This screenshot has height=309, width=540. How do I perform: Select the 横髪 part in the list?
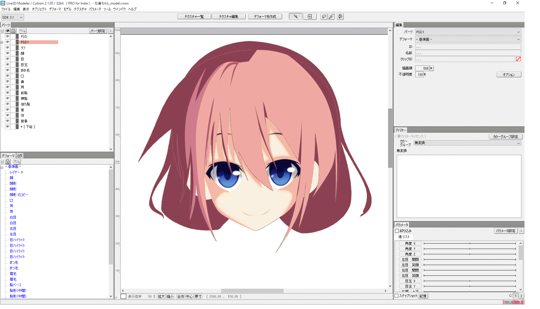24,98
